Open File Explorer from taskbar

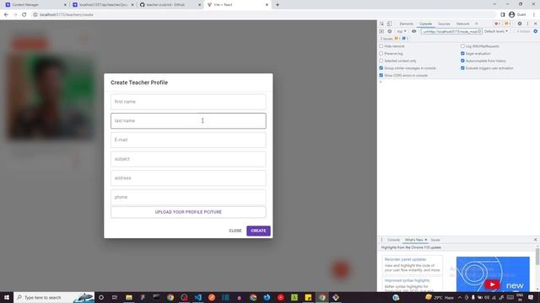click(x=129, y=297)
